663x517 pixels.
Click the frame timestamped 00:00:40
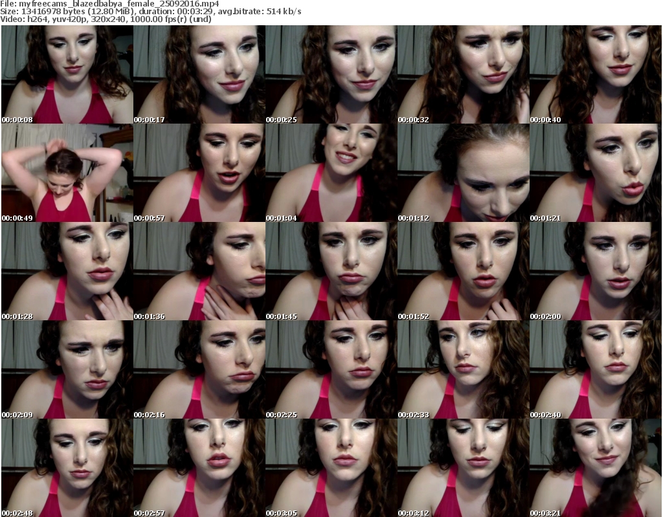[595, 75]
